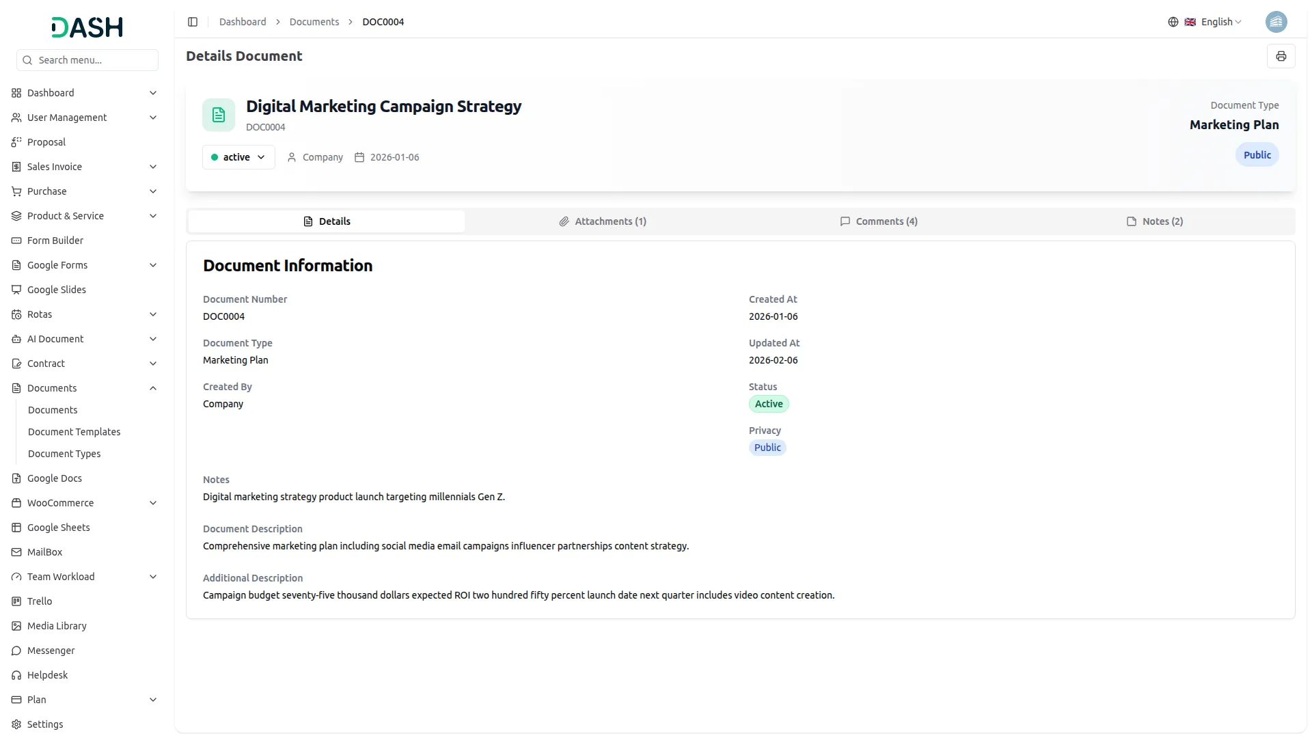
Task: Go to Dashboard breadcrumb link
Action: click(x=243, y=22)
